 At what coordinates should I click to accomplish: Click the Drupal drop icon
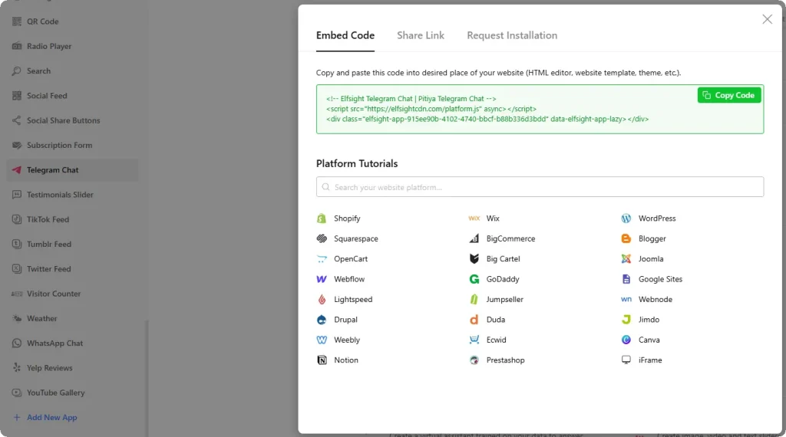(x=322, y=320)
